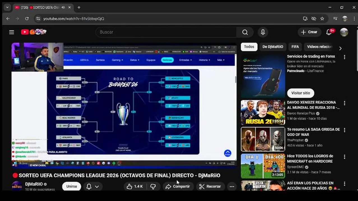Open the DjMaRiiO channel avatar

point(17,186)
